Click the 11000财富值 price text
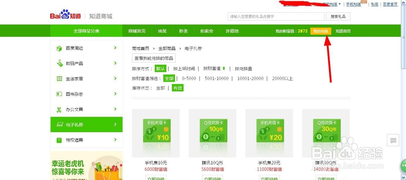 [x=269, y=169]
